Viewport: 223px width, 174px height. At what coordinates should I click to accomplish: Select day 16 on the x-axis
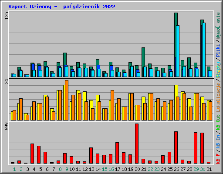point(111,169)
